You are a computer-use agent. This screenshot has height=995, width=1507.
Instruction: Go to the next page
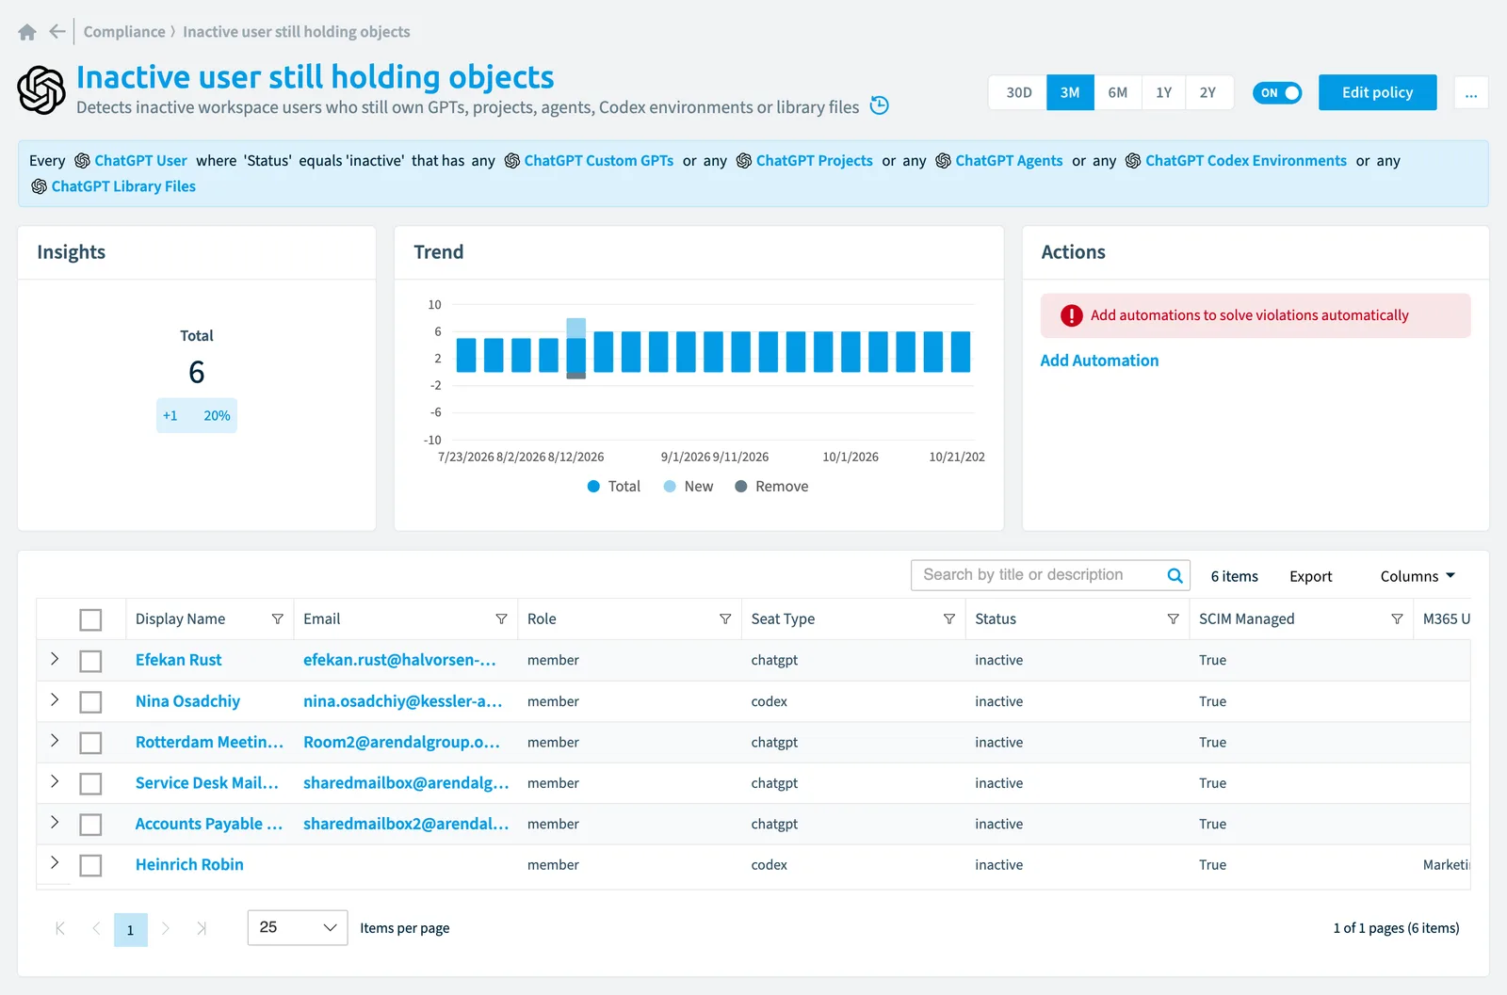pos(166,929)
